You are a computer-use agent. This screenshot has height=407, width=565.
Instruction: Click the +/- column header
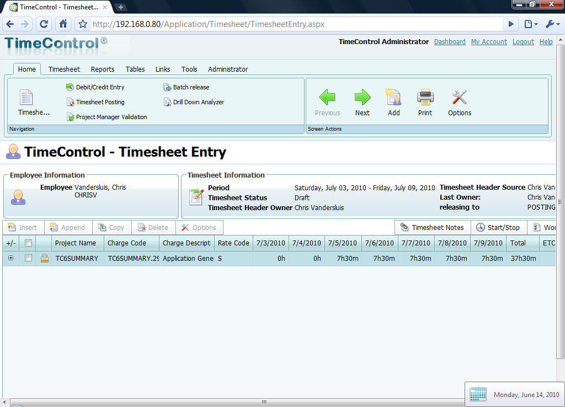[11, 243]
